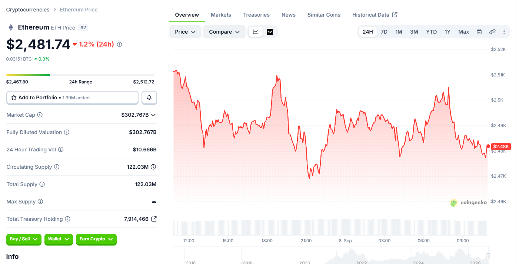Open the chart calendar date picker icon

479,32
